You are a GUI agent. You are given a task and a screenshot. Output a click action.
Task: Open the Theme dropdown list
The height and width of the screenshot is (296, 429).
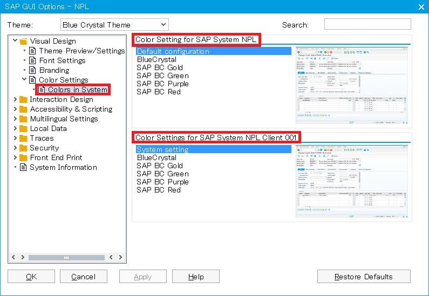click(164, 25)
